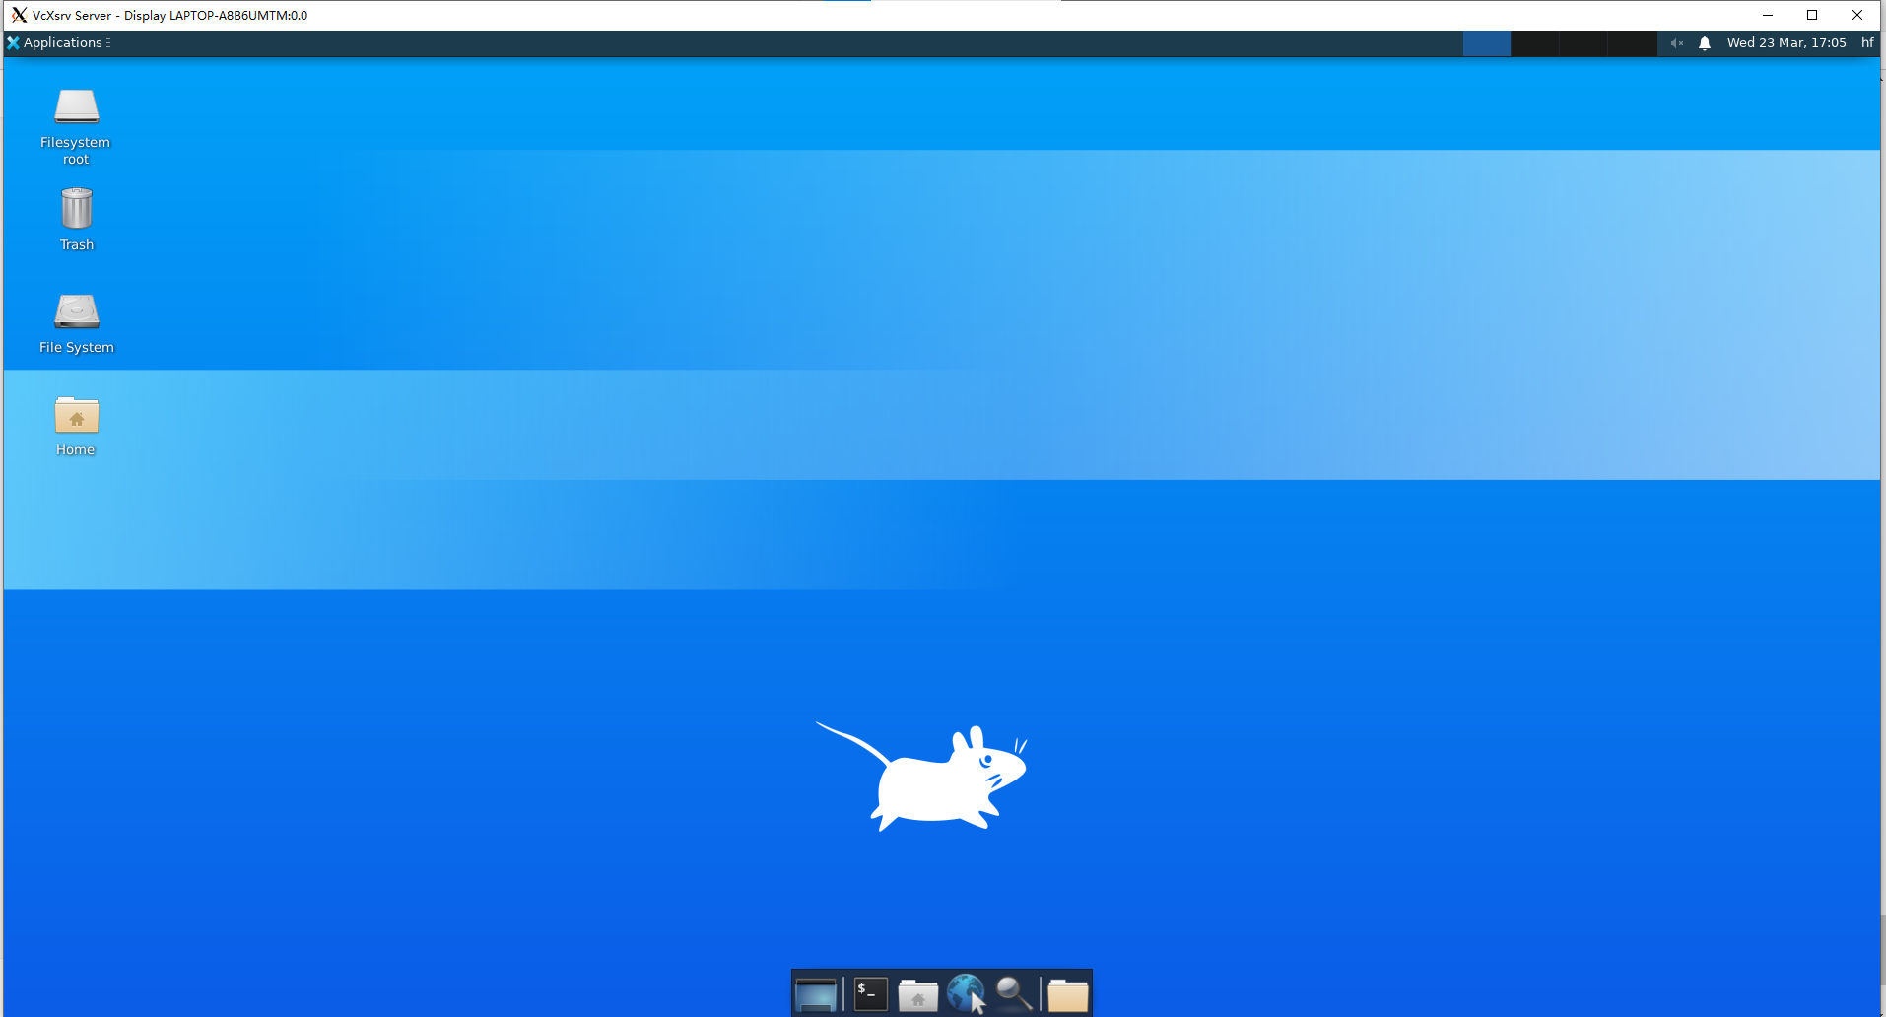Select Applications in the top panel

[62, 42]
